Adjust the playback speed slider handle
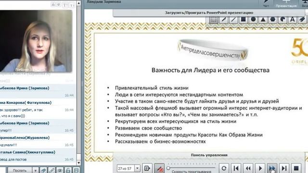This screenshot has height=173, width=308. tap(168, 168)
